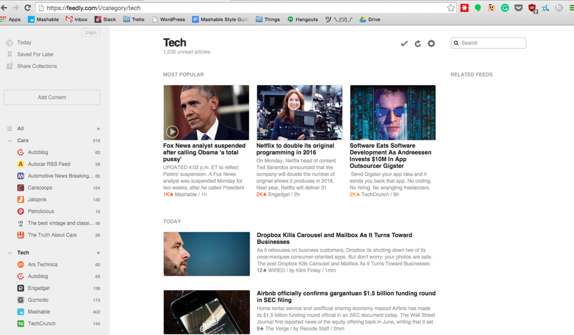The image size is (574, 335).
Task: Collapse the Tech category chevron
Action: 10,253
